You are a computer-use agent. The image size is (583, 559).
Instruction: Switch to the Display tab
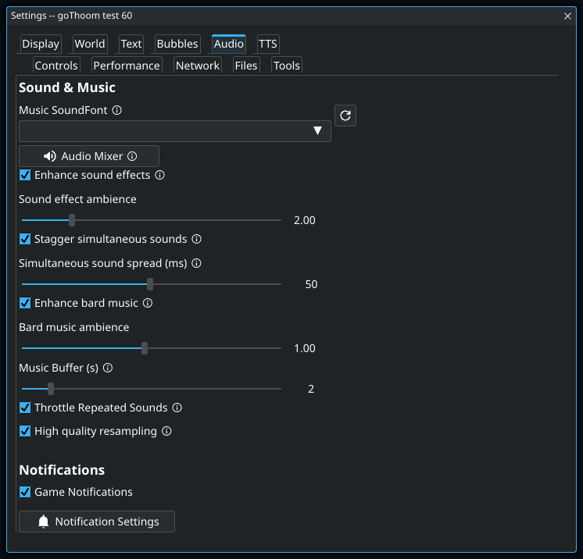(x=41, y=44)
